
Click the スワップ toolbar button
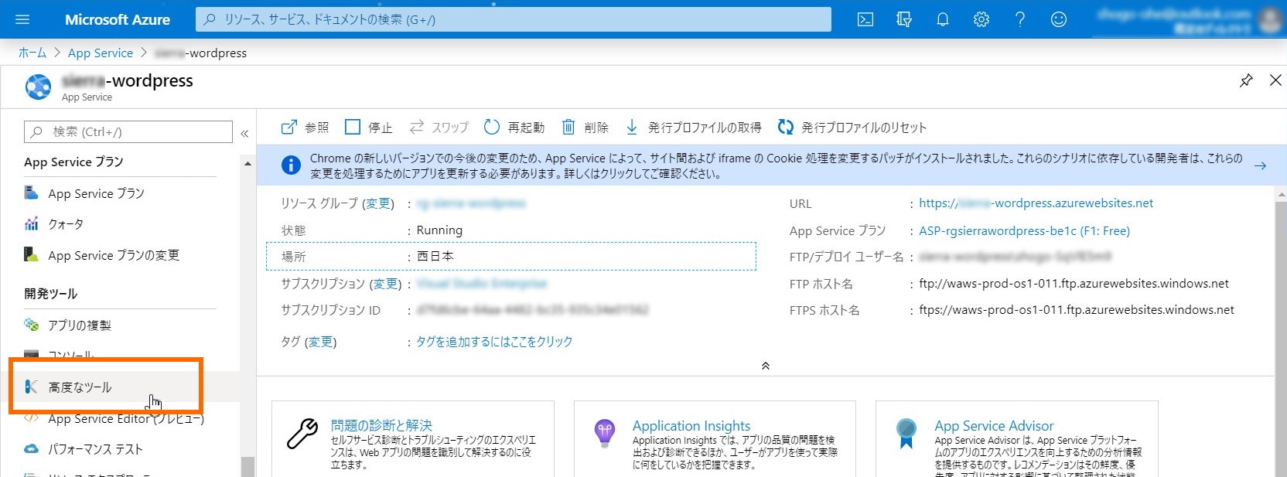(439, 127)
